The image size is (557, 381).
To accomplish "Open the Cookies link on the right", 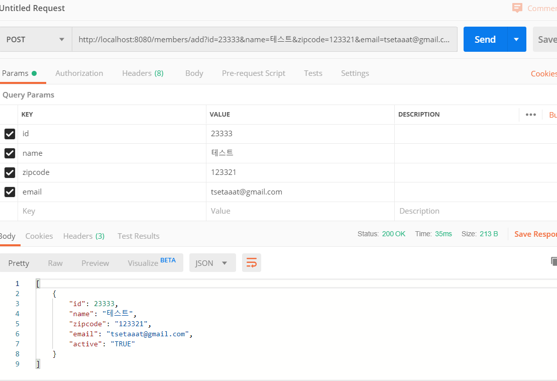I will (x=543, y=73).
